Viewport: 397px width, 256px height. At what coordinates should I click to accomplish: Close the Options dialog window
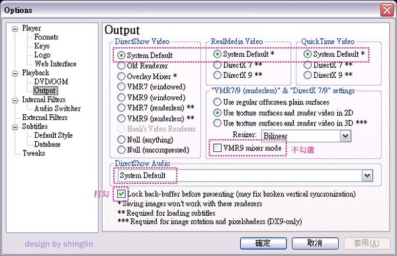387,11
